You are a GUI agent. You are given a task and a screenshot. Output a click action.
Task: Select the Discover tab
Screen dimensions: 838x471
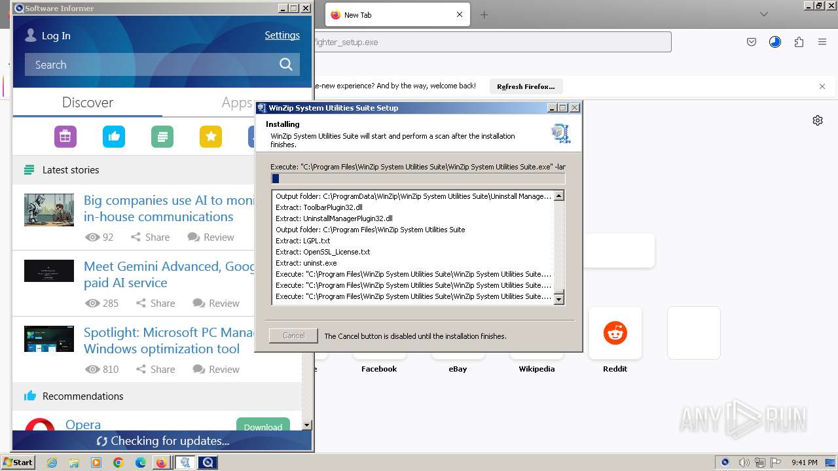[x=88, y=102]
